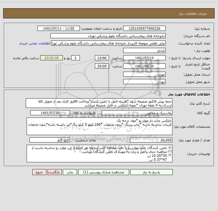Open اطلاعات تماس خریدار link
The image size is (218, 211).
pos(35,43)
